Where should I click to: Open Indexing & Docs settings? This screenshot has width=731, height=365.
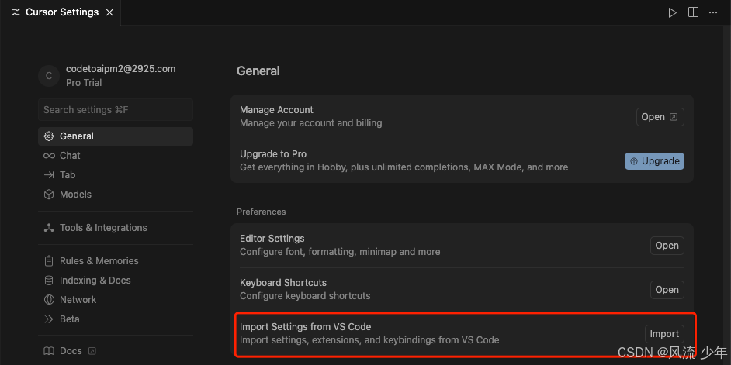coord(116,281)
